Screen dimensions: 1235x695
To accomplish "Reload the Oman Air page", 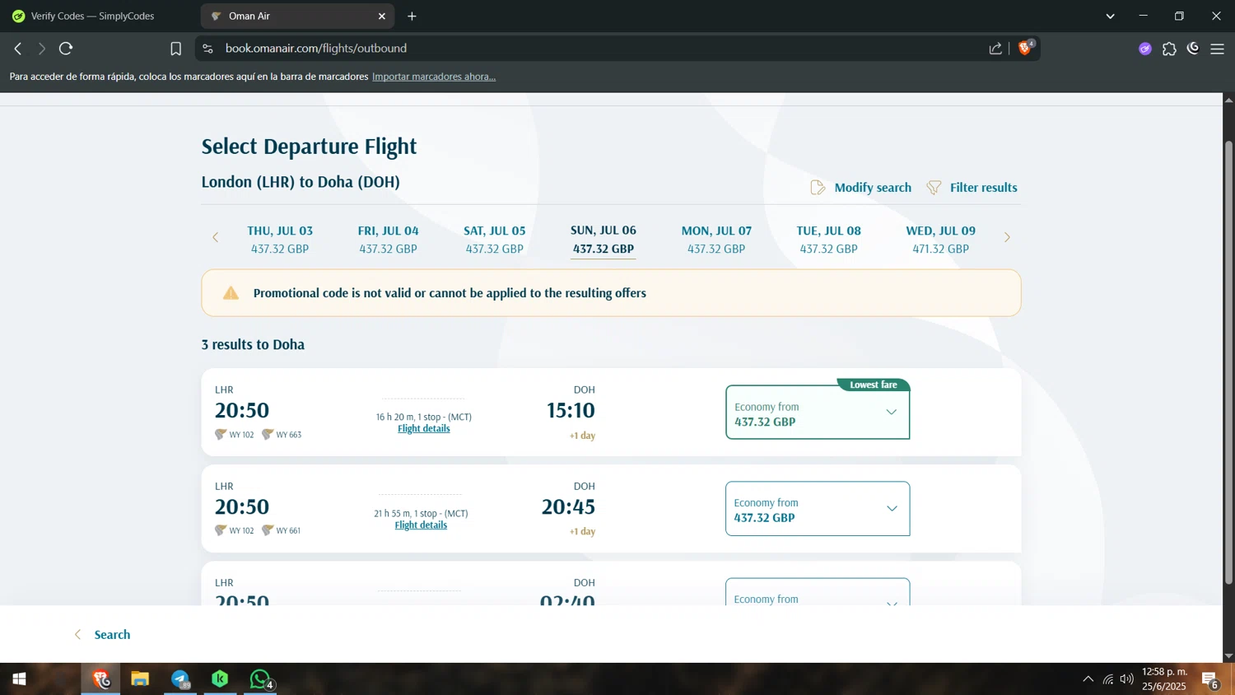I will click(x=66, y=49).
